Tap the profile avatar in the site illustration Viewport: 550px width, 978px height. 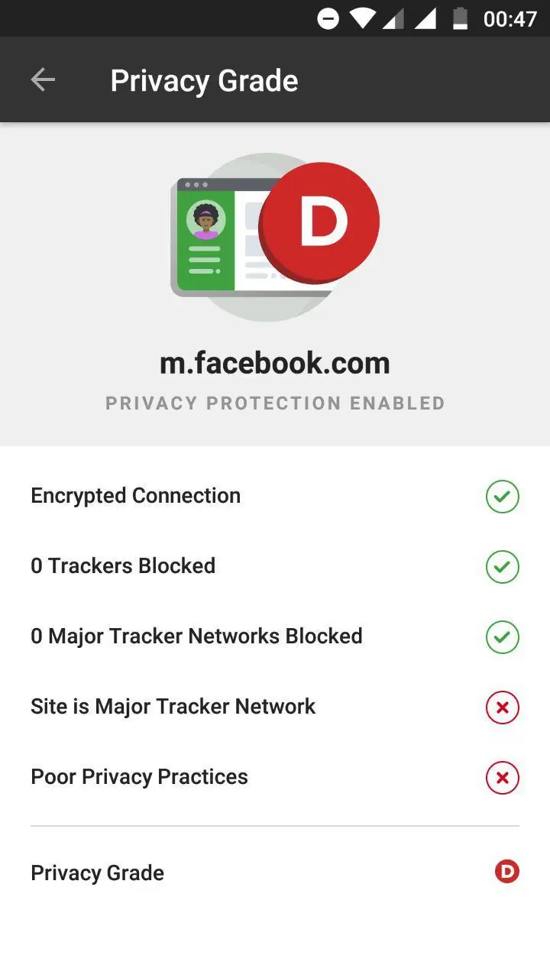click(205, 221)
